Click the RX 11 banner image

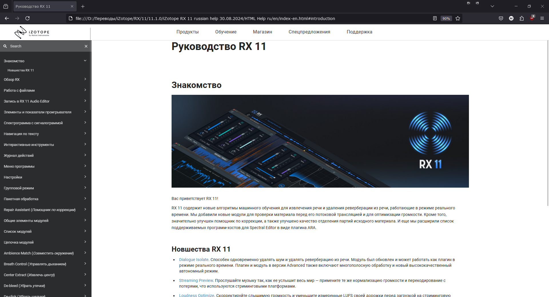coord(320,141)
